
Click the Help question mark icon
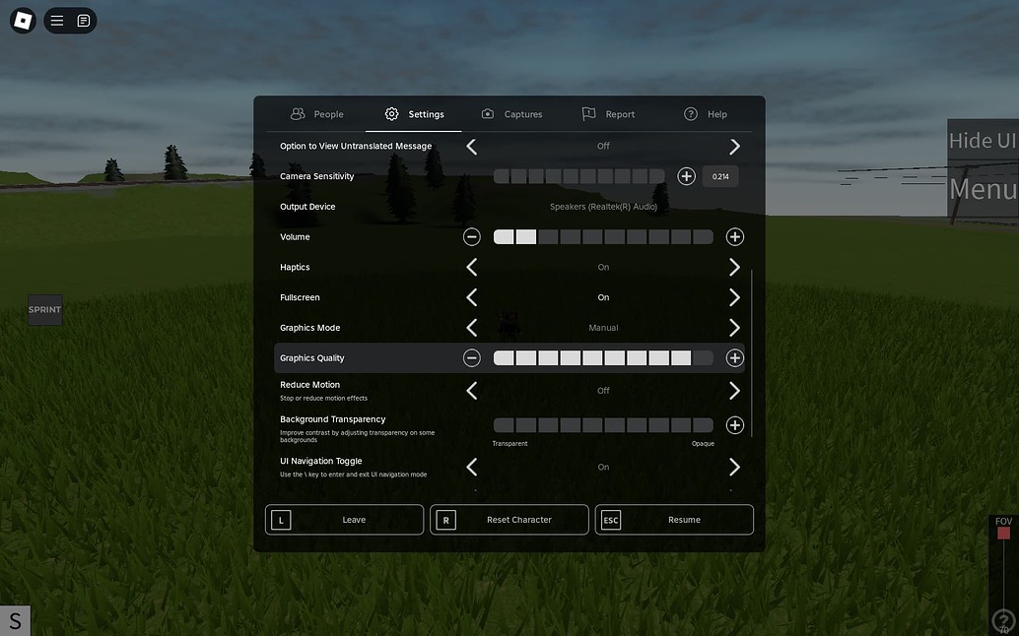pos(690,113)
